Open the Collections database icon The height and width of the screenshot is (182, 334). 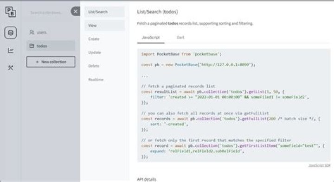(11, 33)
